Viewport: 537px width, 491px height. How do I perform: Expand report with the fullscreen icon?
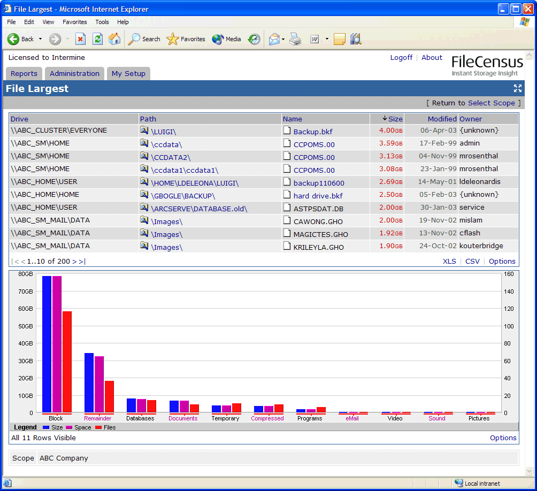(x=518, y=88)
